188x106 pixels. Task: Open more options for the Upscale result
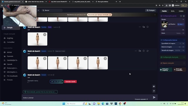[x=140, y=27]
